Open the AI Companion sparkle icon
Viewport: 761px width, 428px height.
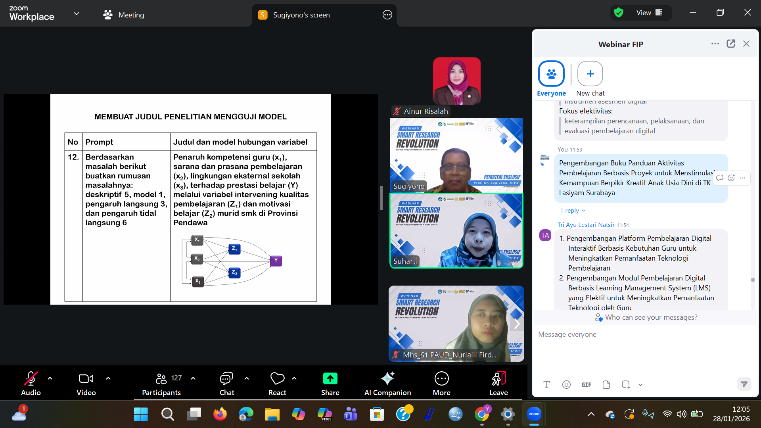coord(387,379)
